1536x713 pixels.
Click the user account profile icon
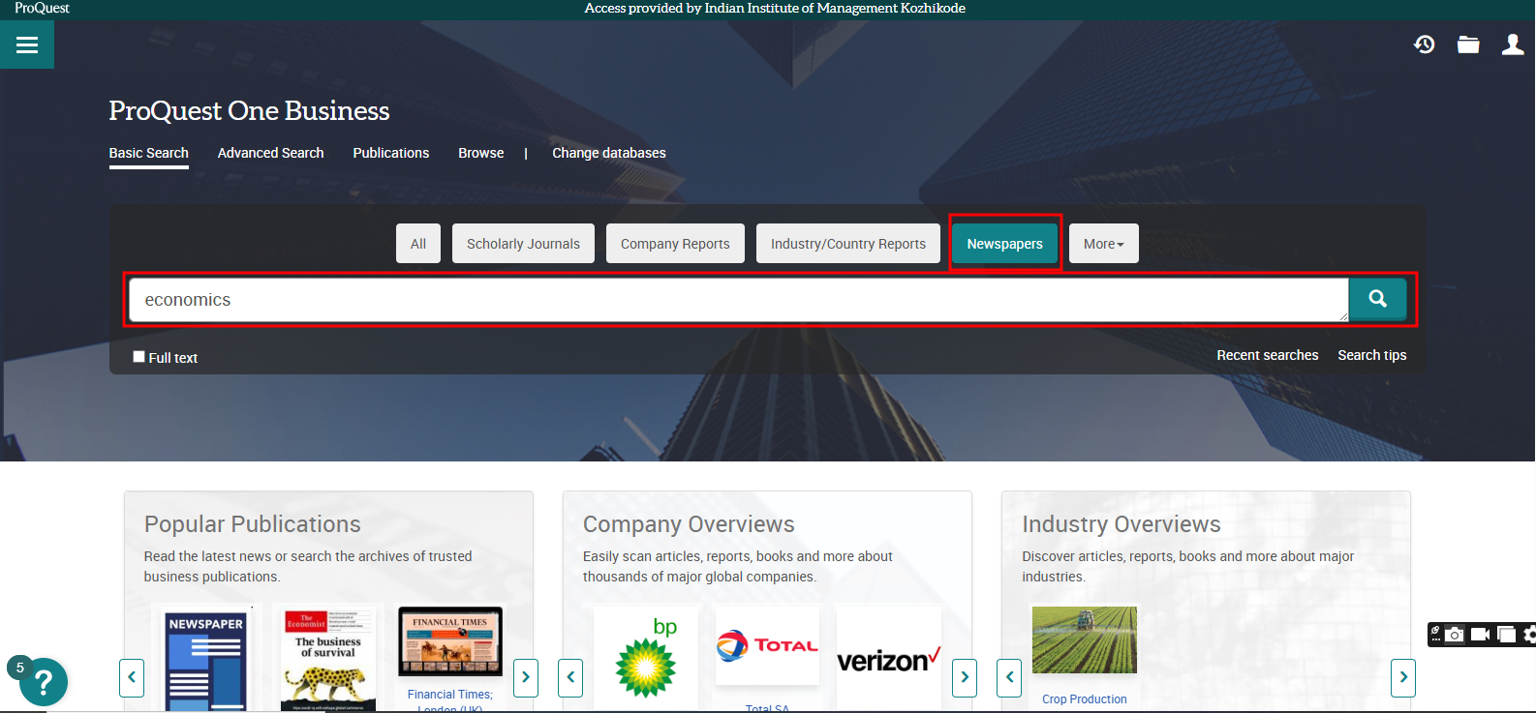click(1512, 45)
